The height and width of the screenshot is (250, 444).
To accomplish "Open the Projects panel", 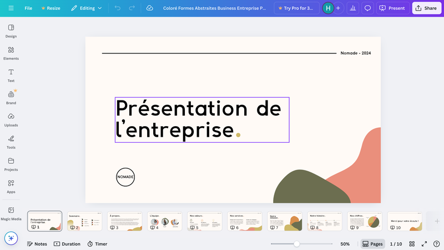I will click(11, 164).
